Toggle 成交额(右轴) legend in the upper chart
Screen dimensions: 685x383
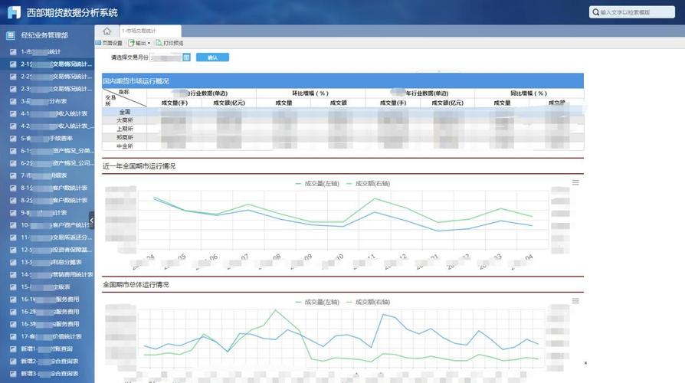(368, 183)
